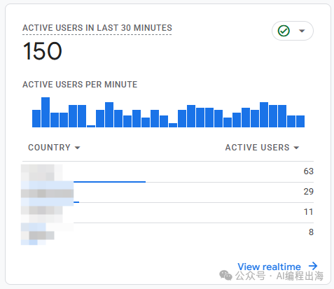
Task: Click the arrow icon next to View realtime
Action: [313, 266]
